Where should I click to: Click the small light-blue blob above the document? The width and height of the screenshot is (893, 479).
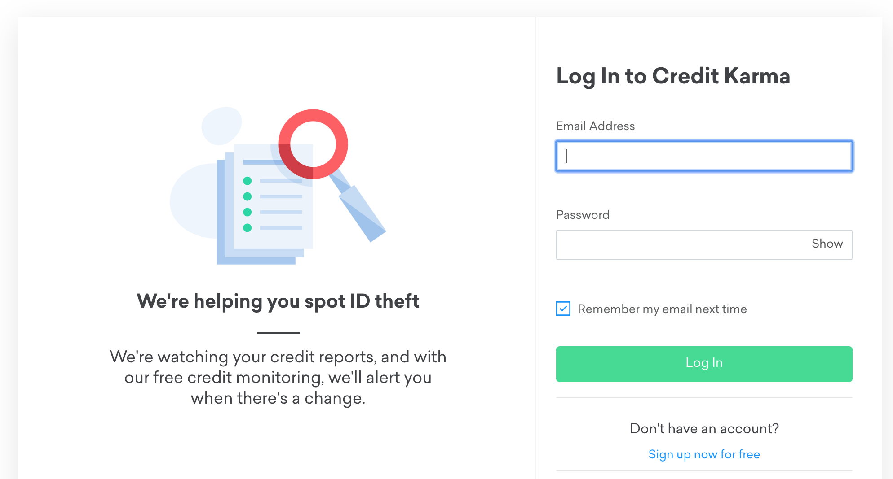[221, 126]
